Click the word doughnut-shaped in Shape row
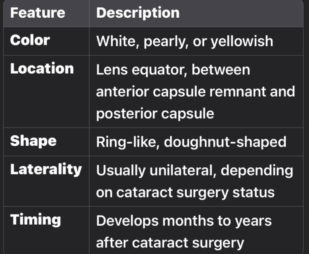The image size is (309, 254). click(225, 142)
